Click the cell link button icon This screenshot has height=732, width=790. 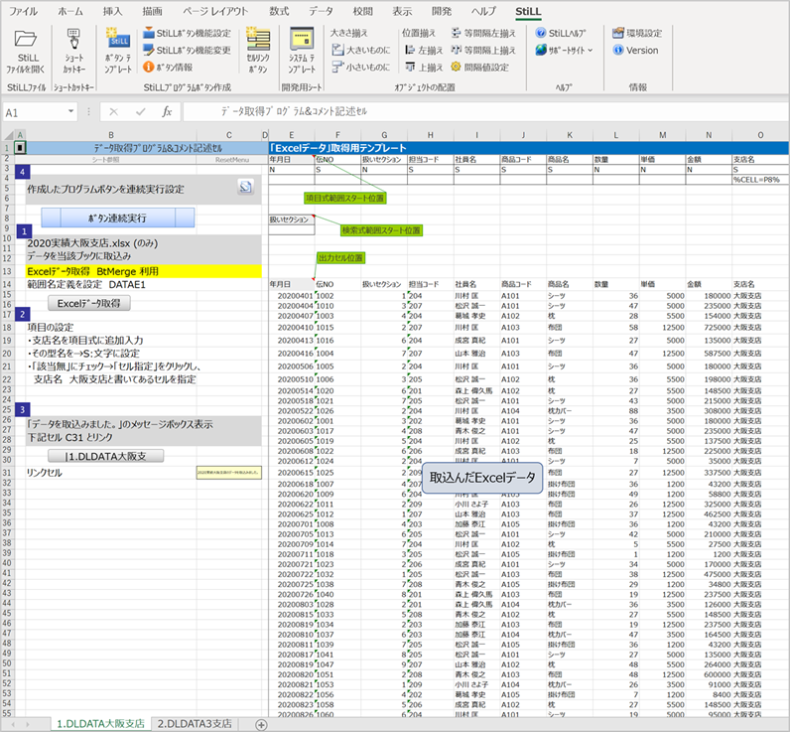coord(258,39)
